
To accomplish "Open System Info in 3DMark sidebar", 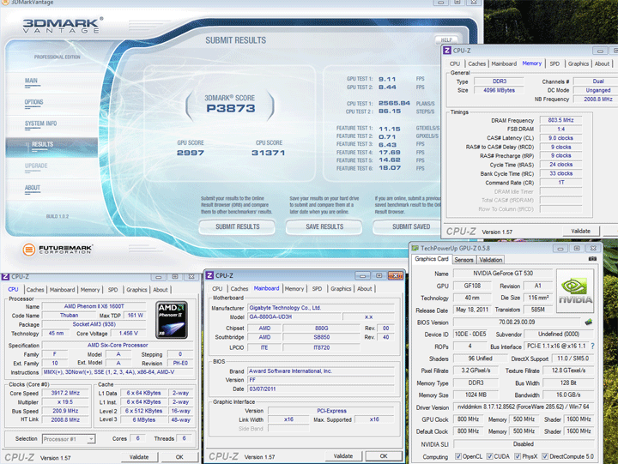I will pos(39,124).
